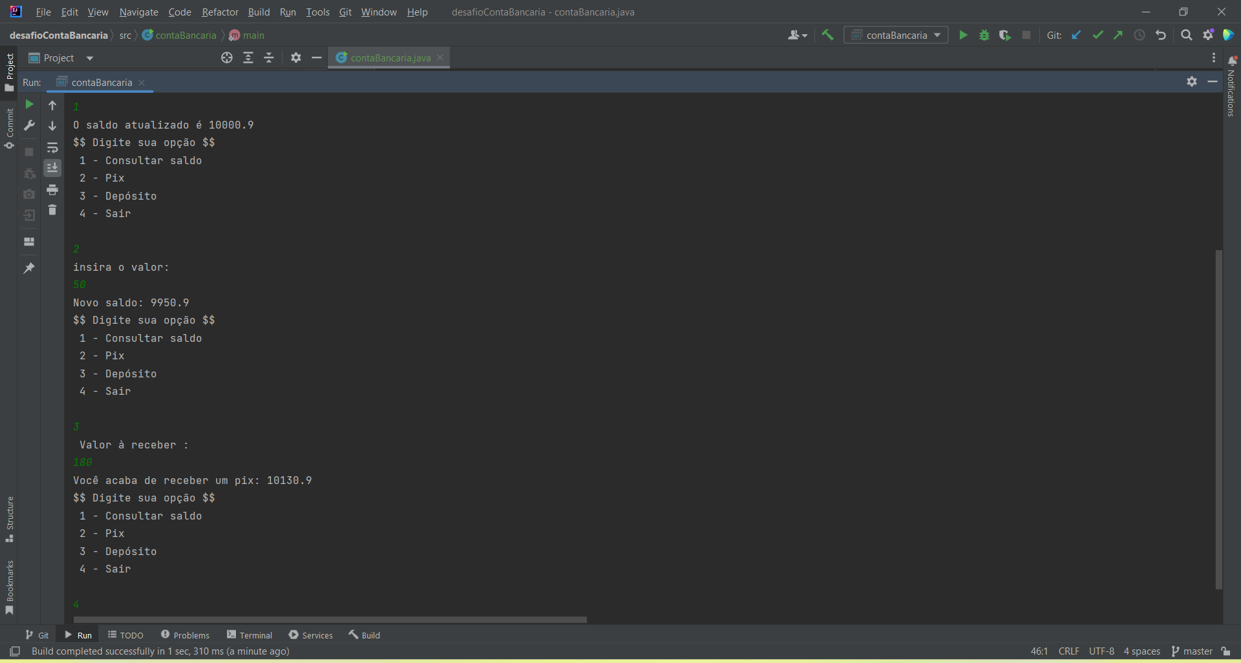The image size is (1241, 663).
Task: Open the Terminal tool window
Action: coord(250,635)
